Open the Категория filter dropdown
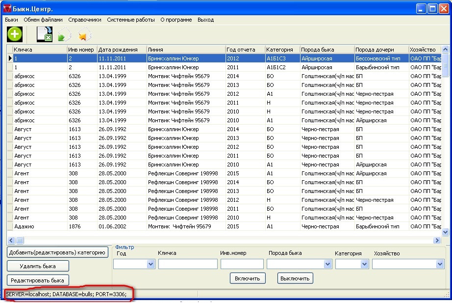 click(364, 264)
